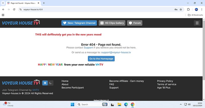Viewport: 205px width, 108px height.
Task: Click Go to the Homepage button
Action: pyautogui.click(x=101, y=59)
